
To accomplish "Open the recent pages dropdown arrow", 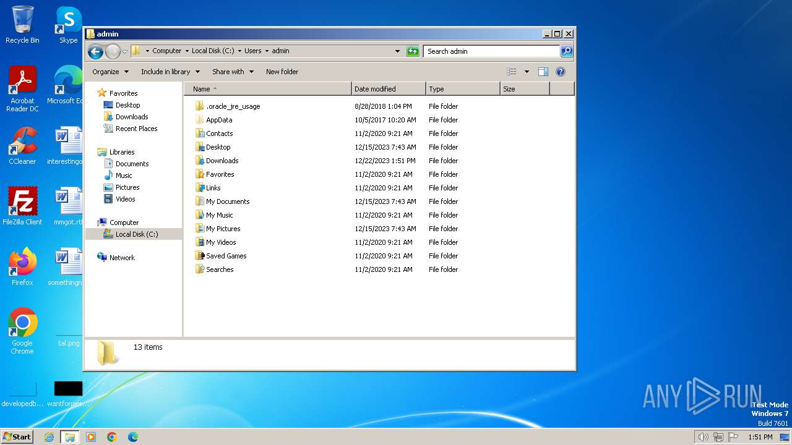I will (x=124, y=51).
